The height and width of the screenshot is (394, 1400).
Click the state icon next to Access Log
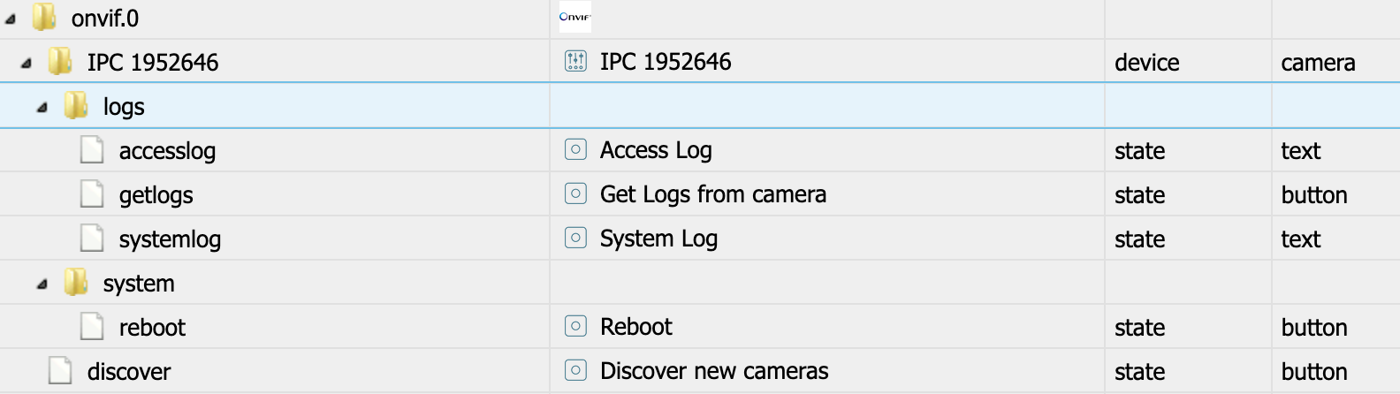(x=575, y=150)
